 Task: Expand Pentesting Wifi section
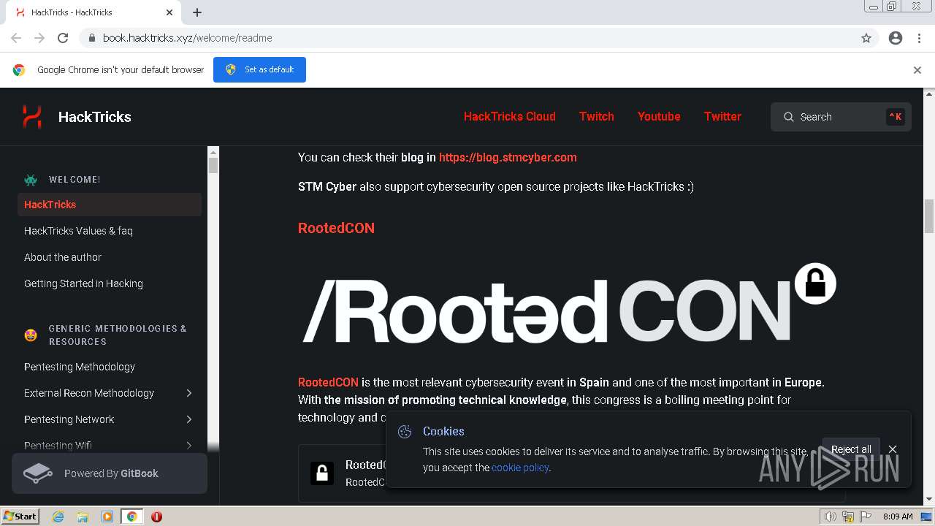click(189, 446)
